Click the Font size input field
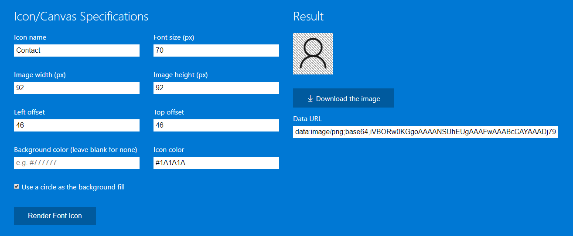The image size is (573, 236). coord(216,51)
